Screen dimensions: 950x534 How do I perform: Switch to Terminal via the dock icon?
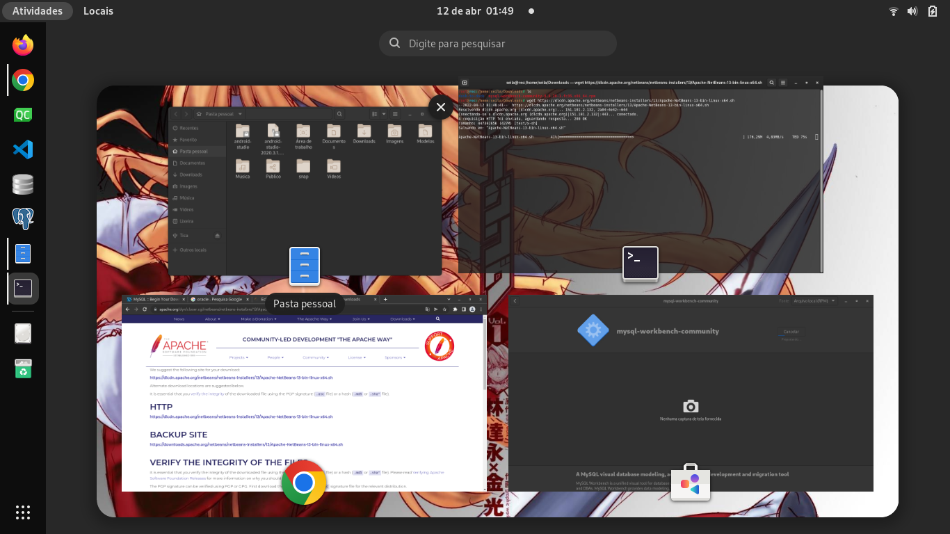point(23,289)
